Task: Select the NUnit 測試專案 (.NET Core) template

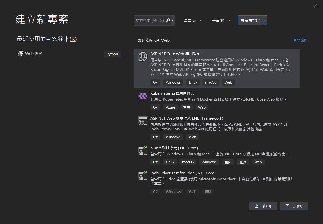Action: point(217,155)
